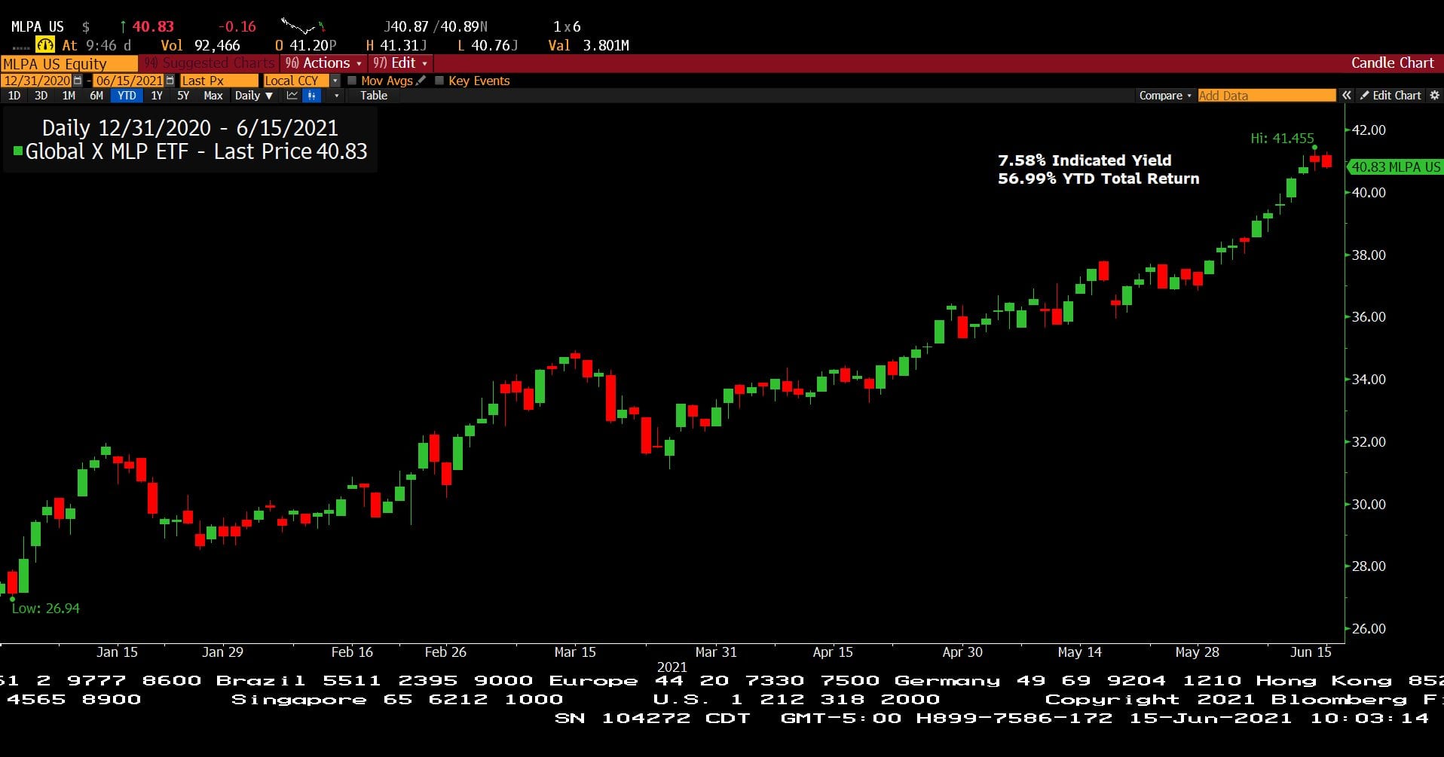Image resolution: width=1444 pixels, height=757 pixels.
Task: Collapse panel with double-chevron icon
Action: point(1346,96)
